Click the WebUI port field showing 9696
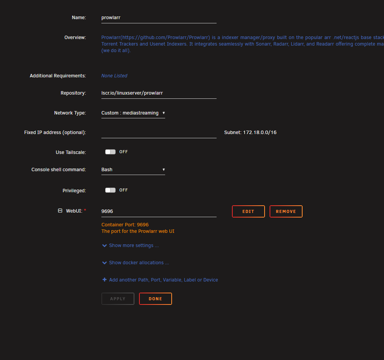This screenshot has height=360, width=384. (159, 211)
